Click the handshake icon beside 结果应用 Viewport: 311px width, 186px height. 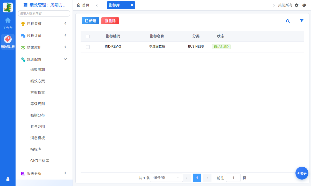(23, 48)
